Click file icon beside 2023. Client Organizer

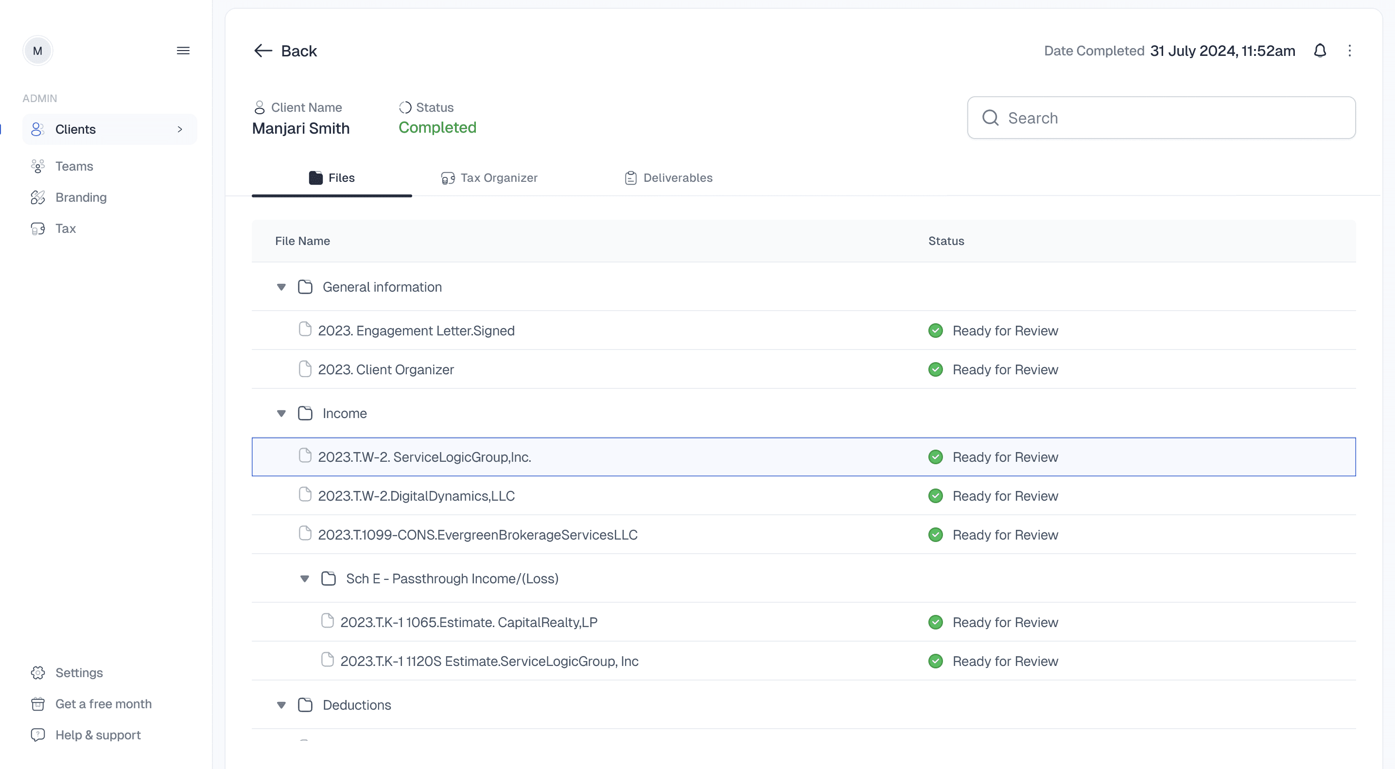tap(305, 368)
